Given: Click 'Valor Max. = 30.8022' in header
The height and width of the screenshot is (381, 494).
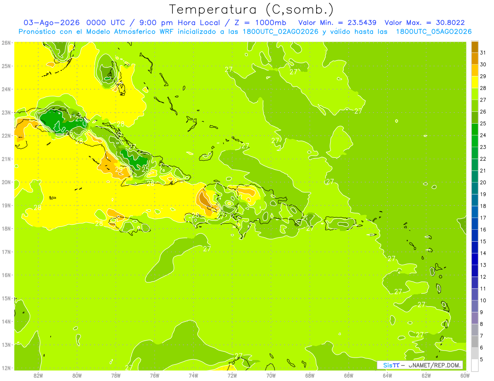Looking at the screenshot, I should (x=425, y=23).
